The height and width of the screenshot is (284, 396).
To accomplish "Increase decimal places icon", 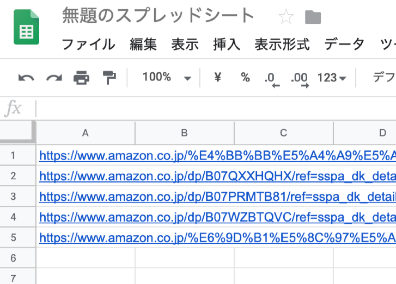I will pos(300,80).
